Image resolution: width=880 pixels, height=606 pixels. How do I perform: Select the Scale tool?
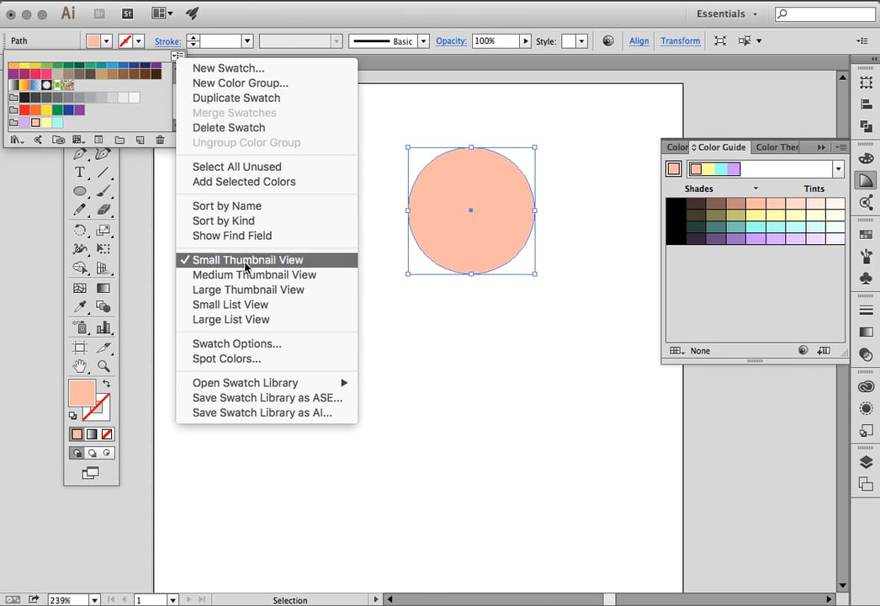[103, 231]
